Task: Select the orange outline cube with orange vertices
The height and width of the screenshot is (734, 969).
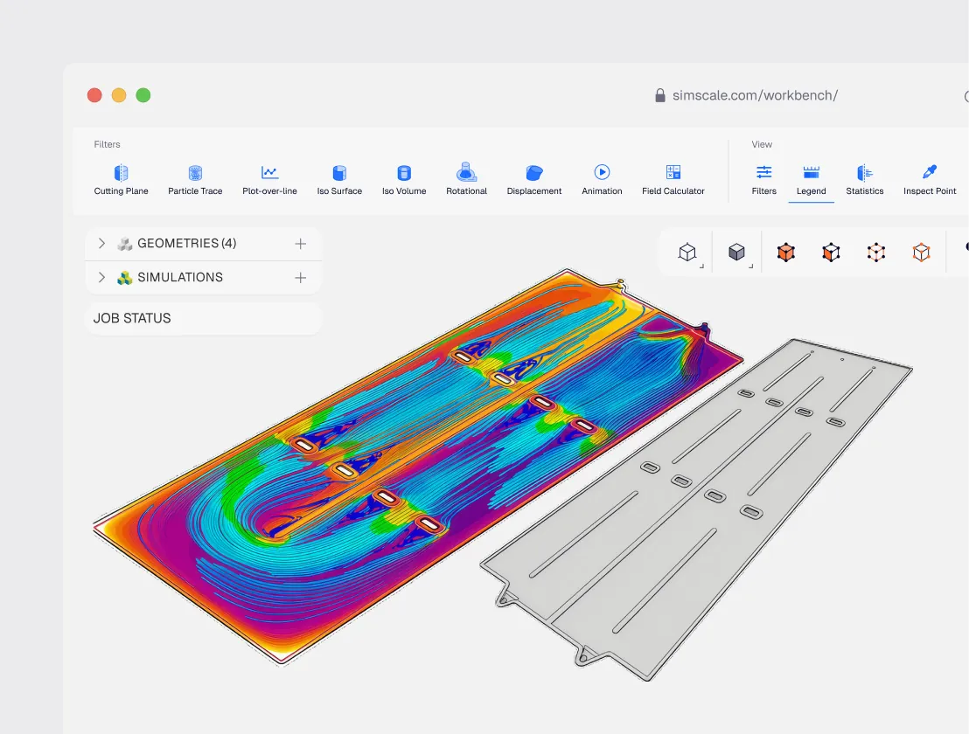Action: (x=922, y=253)
